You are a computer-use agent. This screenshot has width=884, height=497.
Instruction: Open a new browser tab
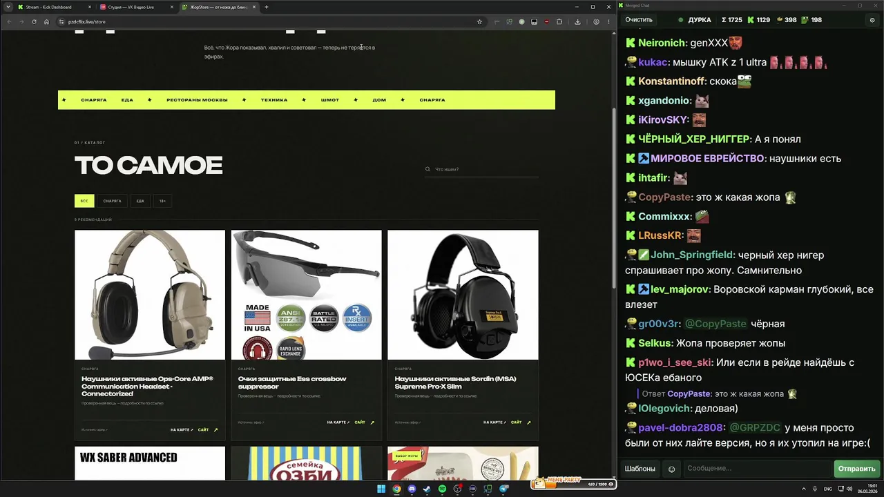267,7
